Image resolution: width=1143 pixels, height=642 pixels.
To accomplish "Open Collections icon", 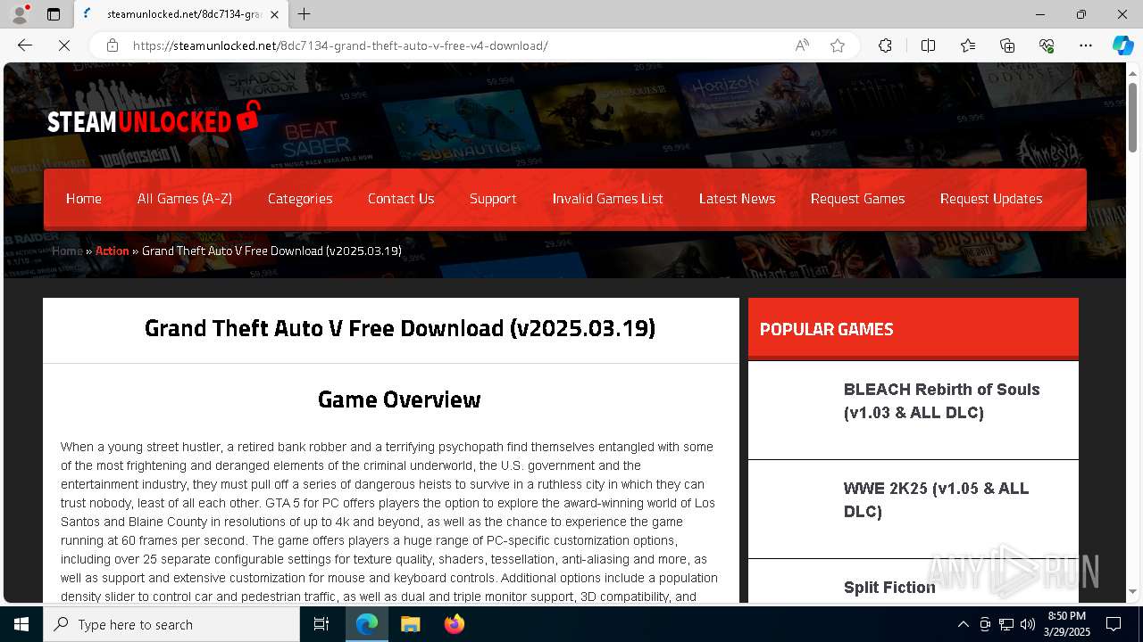I will pos(1007,45).
